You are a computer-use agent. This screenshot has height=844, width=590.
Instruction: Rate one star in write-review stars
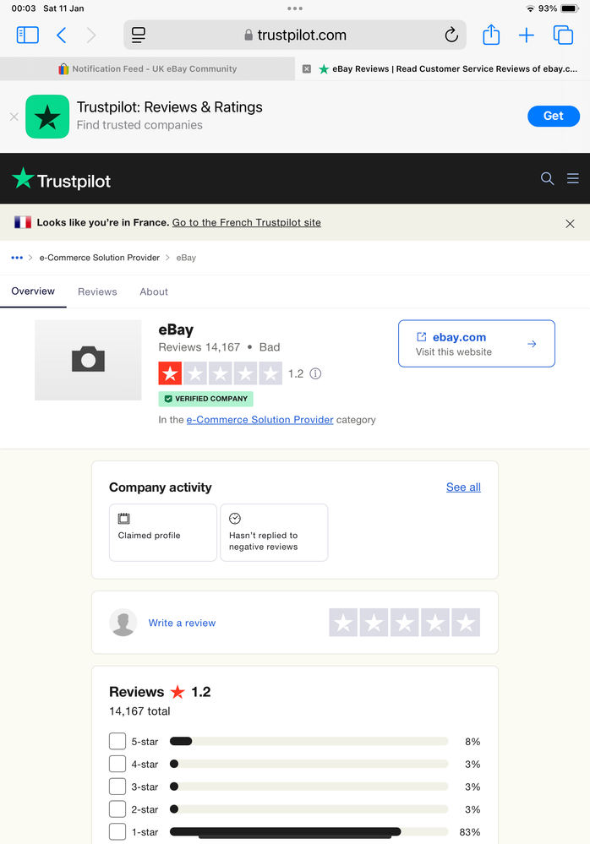point(343,623)
